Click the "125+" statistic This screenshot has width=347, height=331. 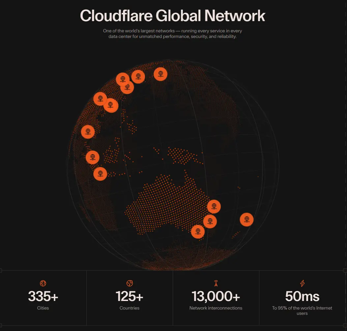(x=130, y=296)
